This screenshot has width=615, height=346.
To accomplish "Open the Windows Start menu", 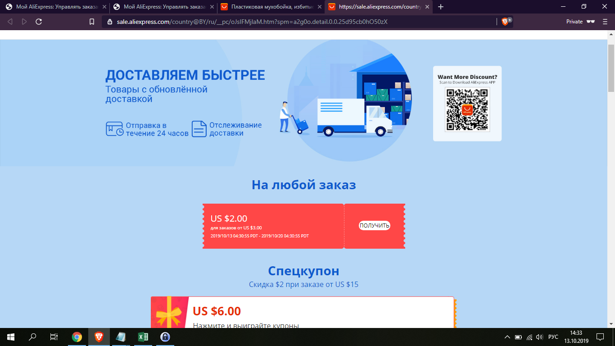I will (11, 337).
